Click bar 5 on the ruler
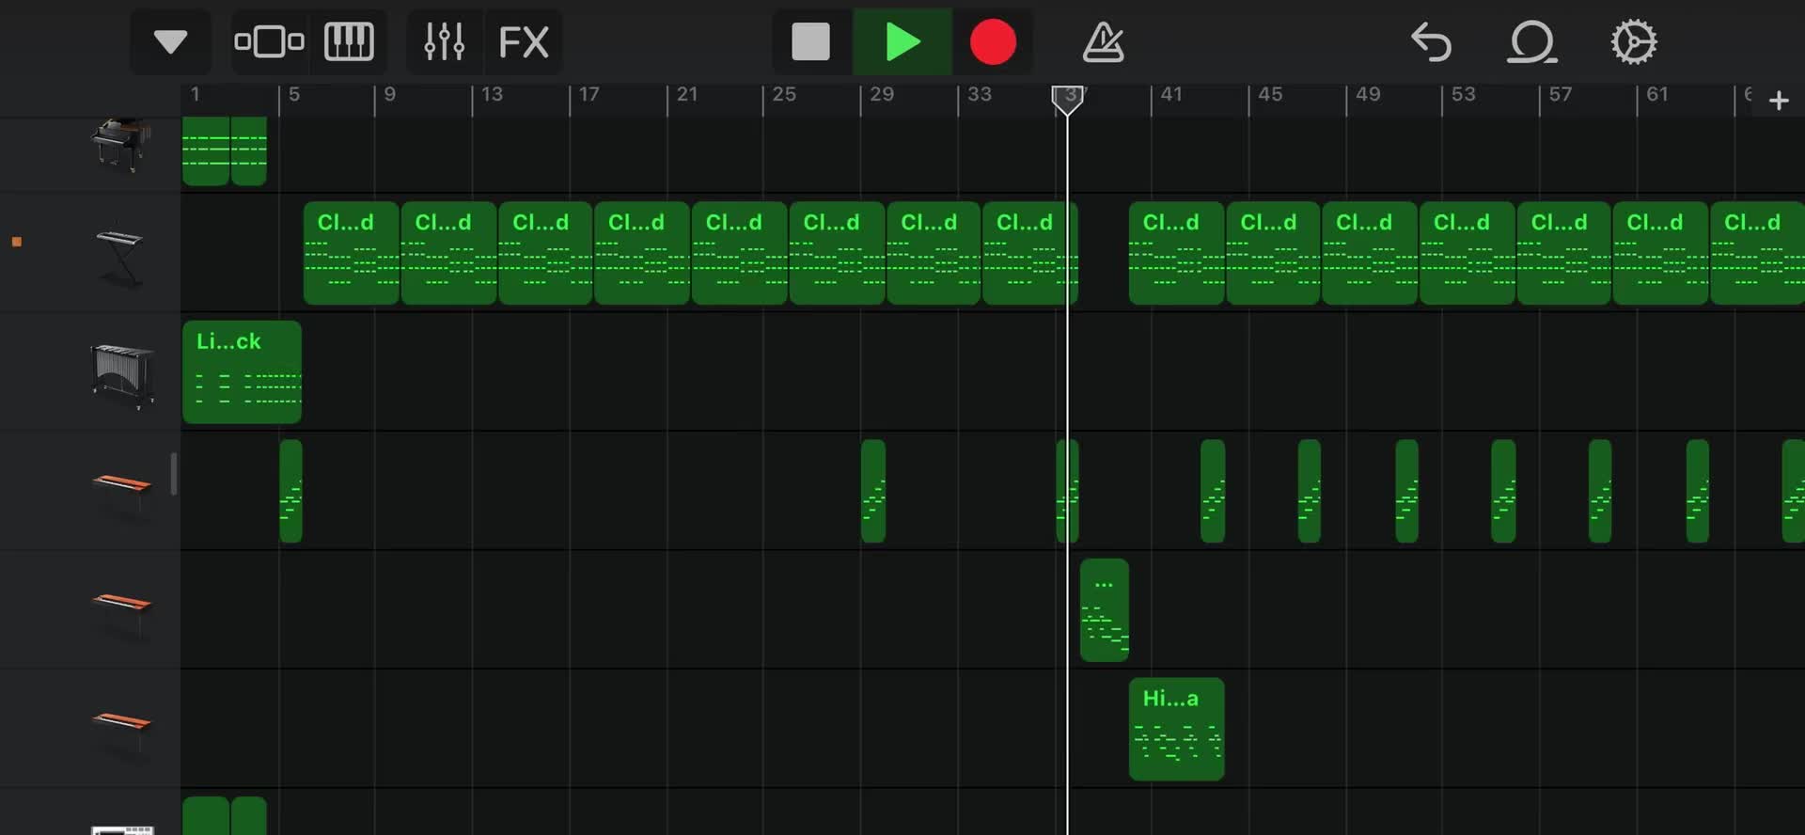 click(x=294, y=95)
